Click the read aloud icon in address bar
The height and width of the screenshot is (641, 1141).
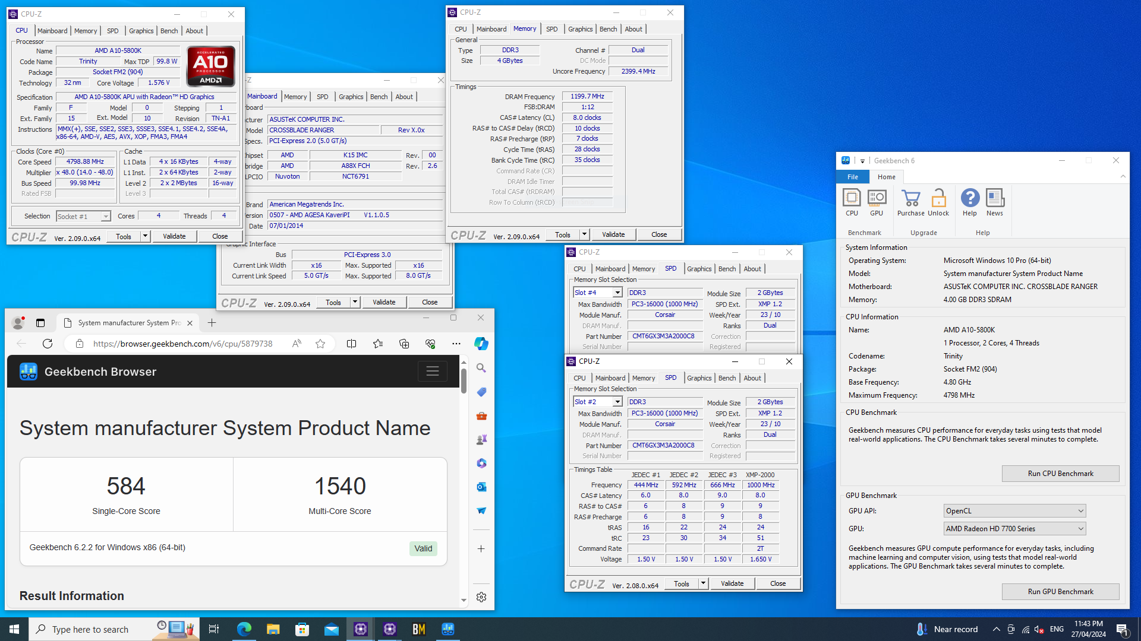click(x=297, y=344)
